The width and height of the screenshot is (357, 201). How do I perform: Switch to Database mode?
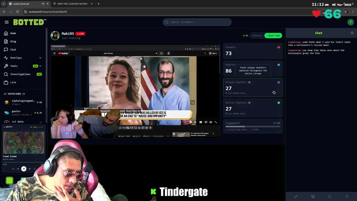[x=257, y=35]
